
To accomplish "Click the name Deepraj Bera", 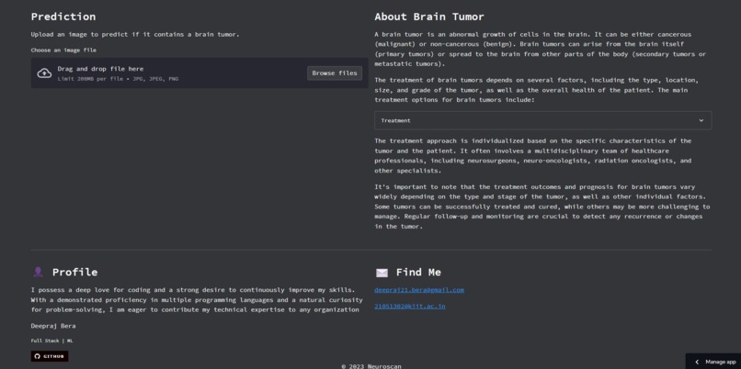I will point(53,326).
